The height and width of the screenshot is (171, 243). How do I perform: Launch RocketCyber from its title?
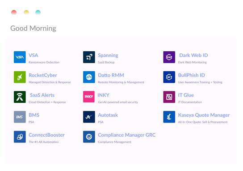point(43,75)
